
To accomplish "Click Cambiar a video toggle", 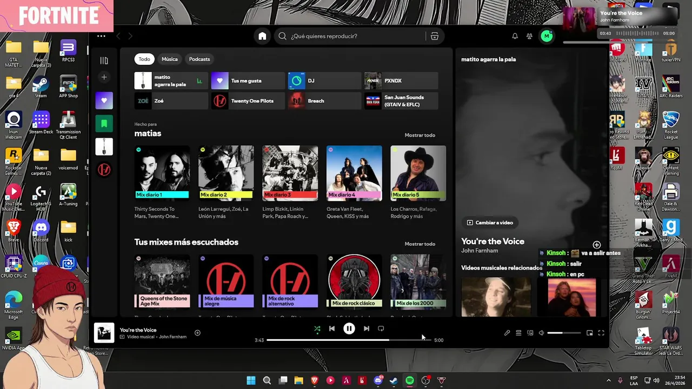I will pyautogui.click(x=490, y=223).
